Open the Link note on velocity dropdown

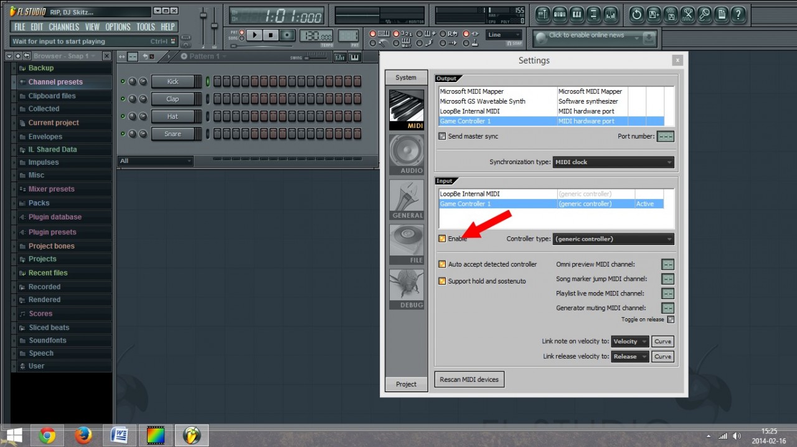coord(630,341)
